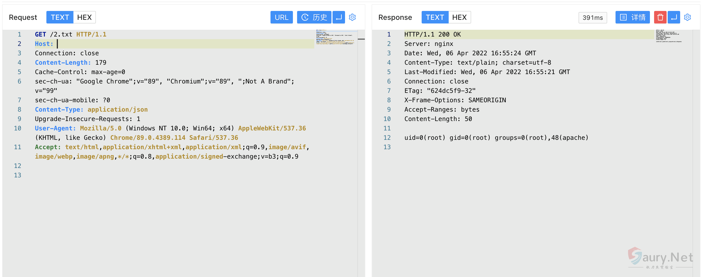Open the 详情 details button
The image size is (701, 277).
click(632, 17)
